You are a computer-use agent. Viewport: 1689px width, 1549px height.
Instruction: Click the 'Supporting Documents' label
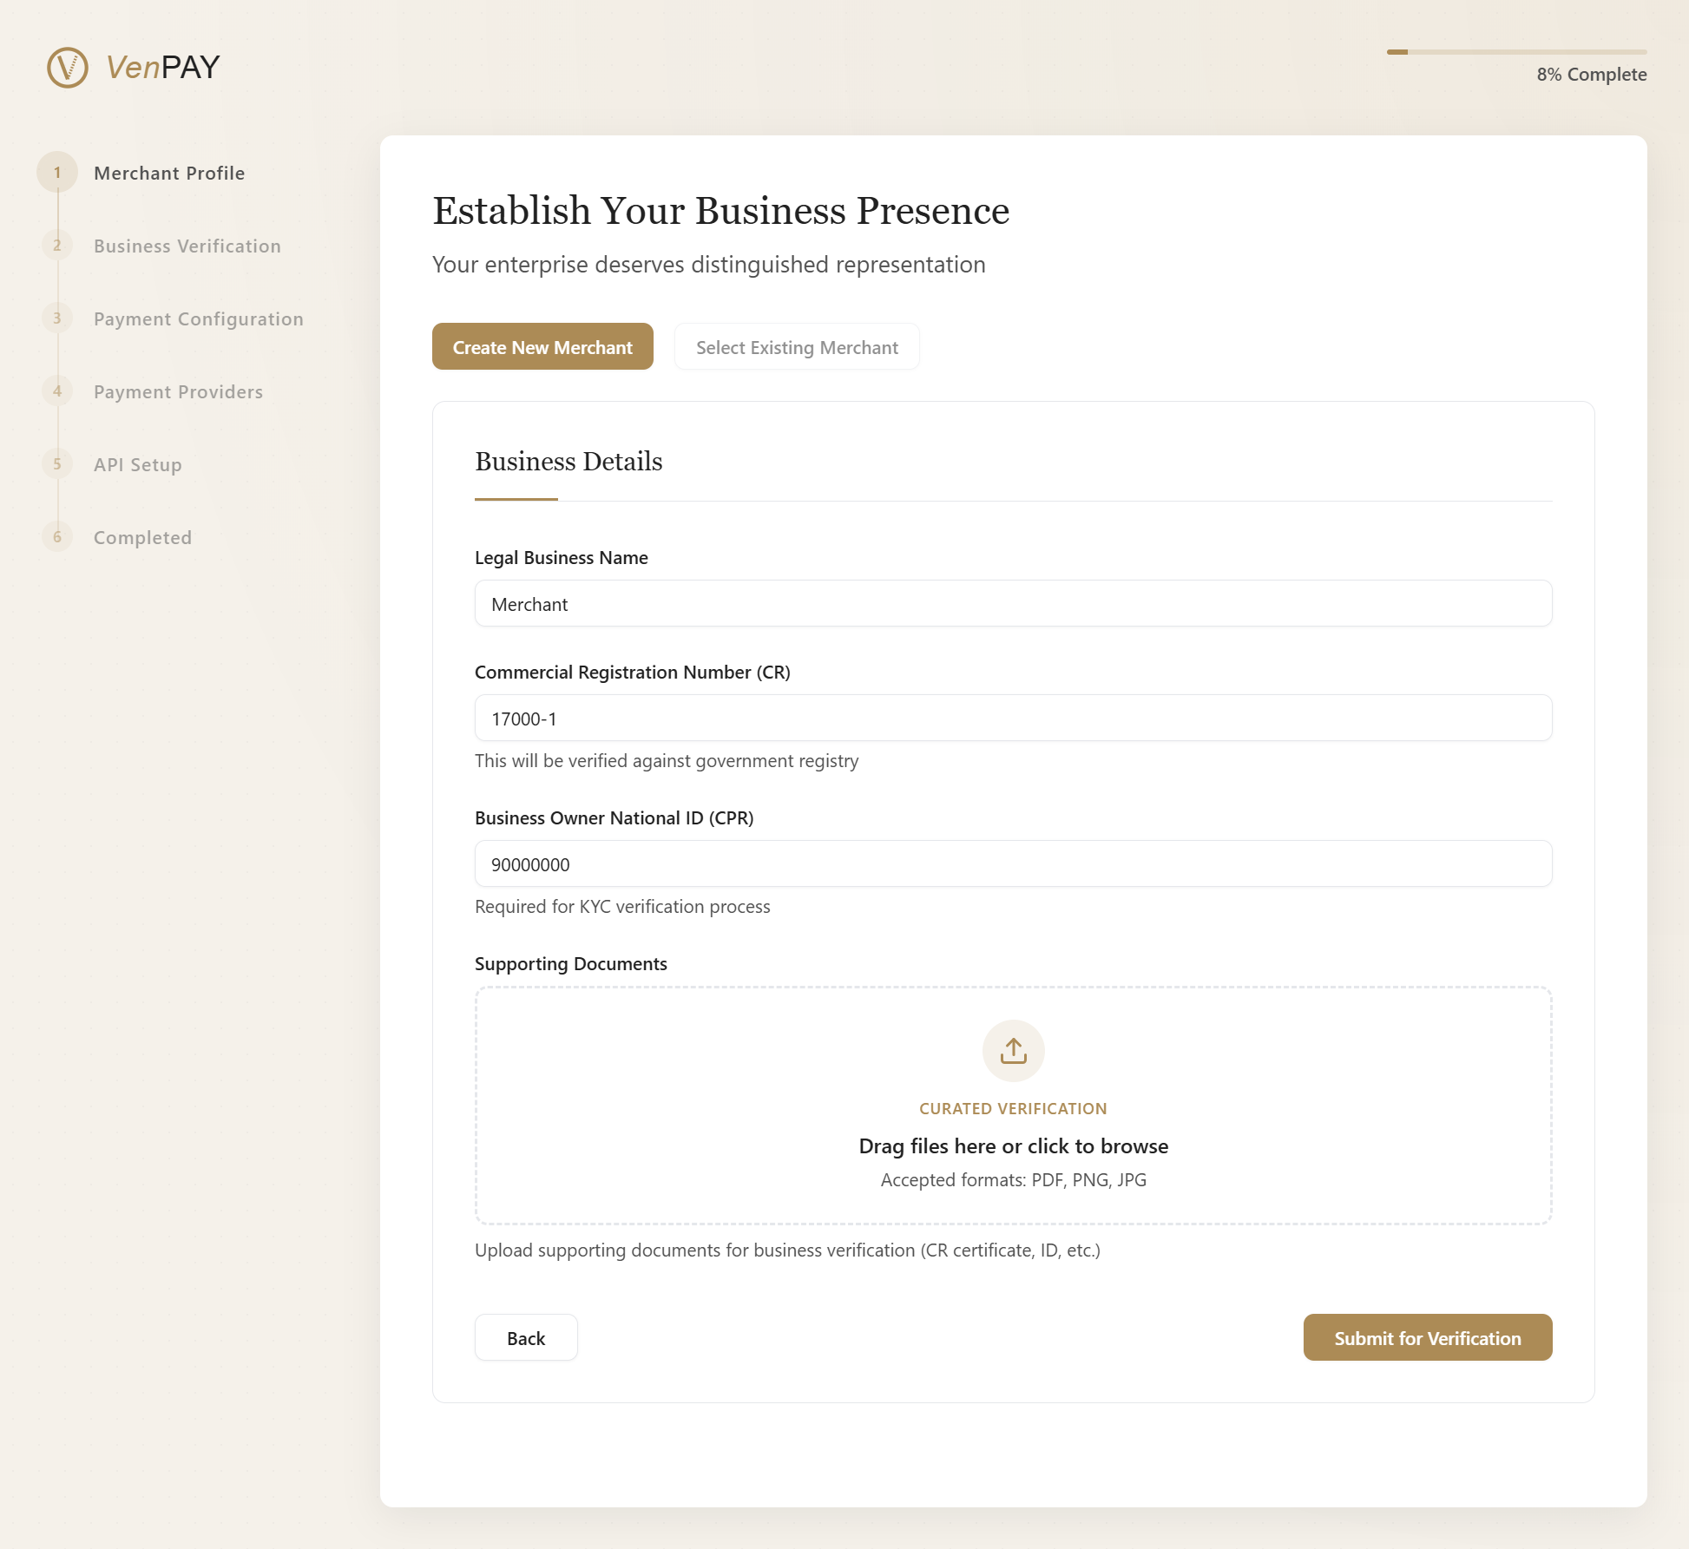571,964
